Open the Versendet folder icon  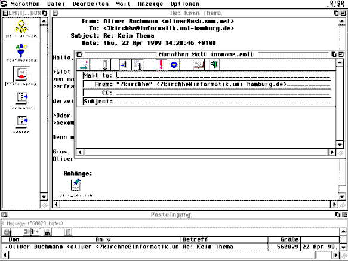pyautogui.click(x=21, y=101)
